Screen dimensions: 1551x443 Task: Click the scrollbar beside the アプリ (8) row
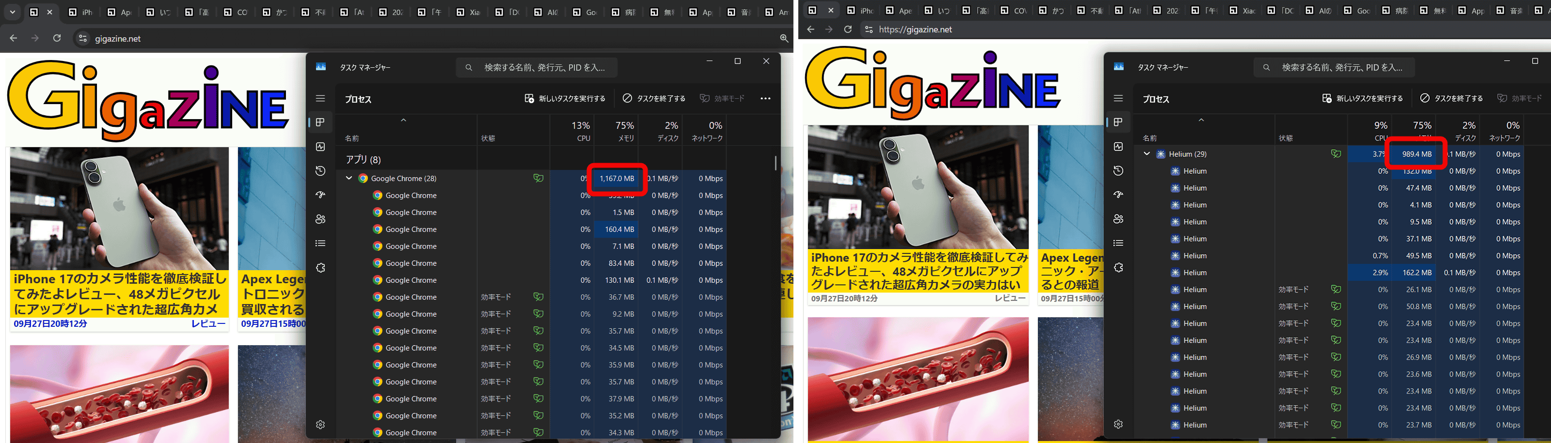[775, 163]
